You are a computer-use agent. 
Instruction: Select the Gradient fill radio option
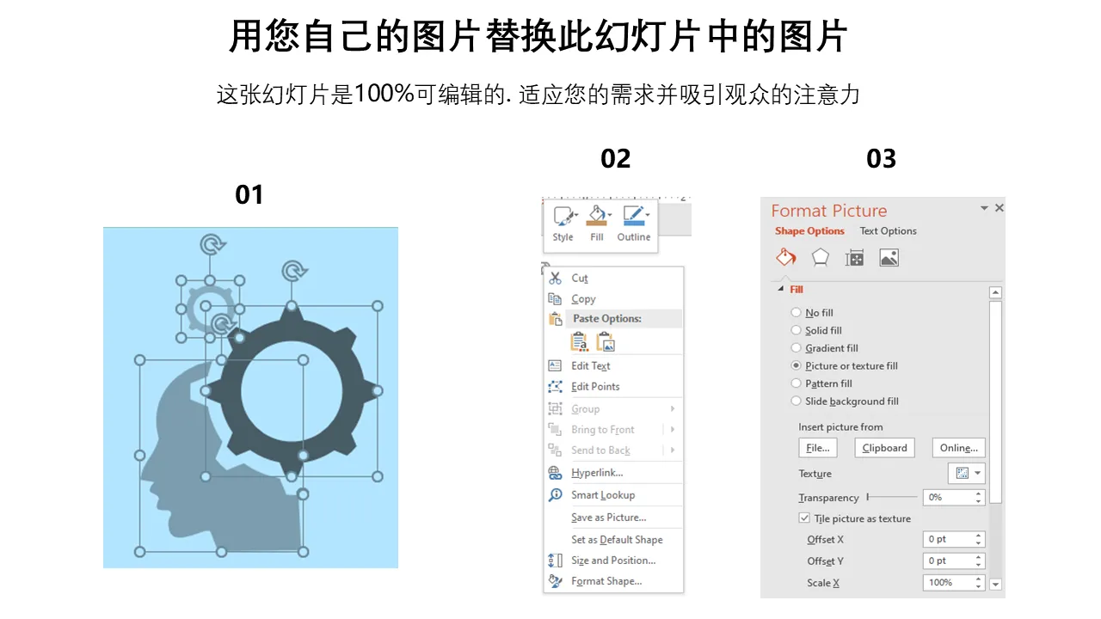[796, 348]
